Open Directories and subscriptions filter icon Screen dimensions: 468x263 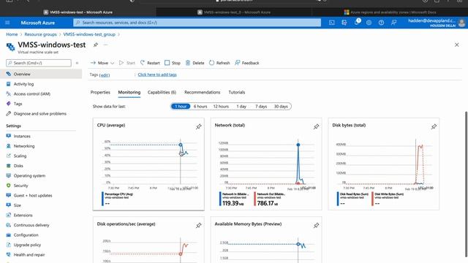(x=344, y=23)
